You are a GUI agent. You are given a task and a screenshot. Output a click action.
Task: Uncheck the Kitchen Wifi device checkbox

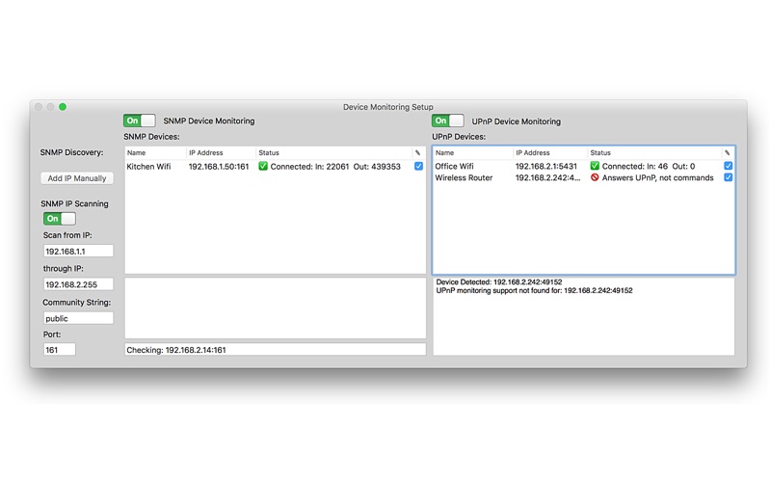(x=418, y=166)
